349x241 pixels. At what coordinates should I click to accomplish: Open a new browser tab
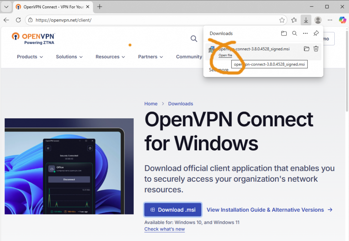pos(100,7)
